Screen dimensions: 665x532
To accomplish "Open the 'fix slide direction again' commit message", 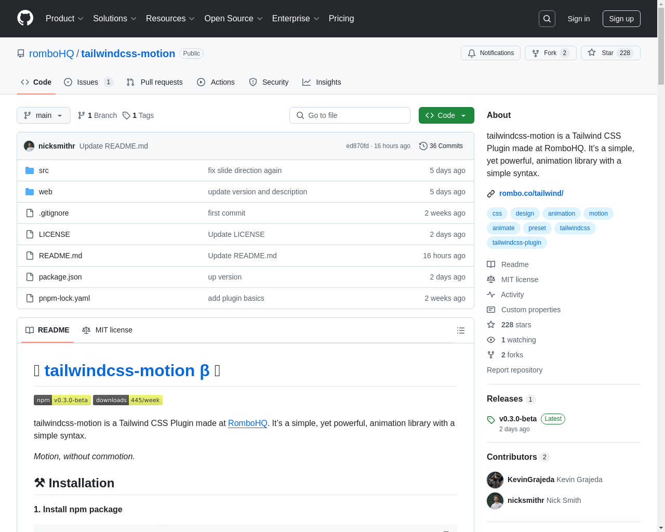I will (245, 170).
